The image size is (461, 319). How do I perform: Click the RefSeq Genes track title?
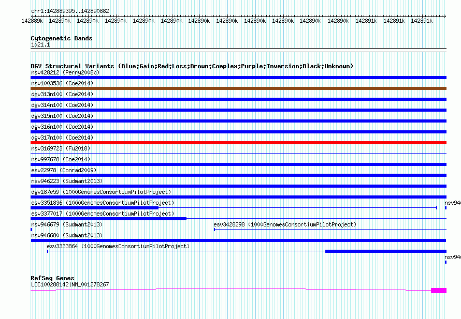tap(52, 278)
